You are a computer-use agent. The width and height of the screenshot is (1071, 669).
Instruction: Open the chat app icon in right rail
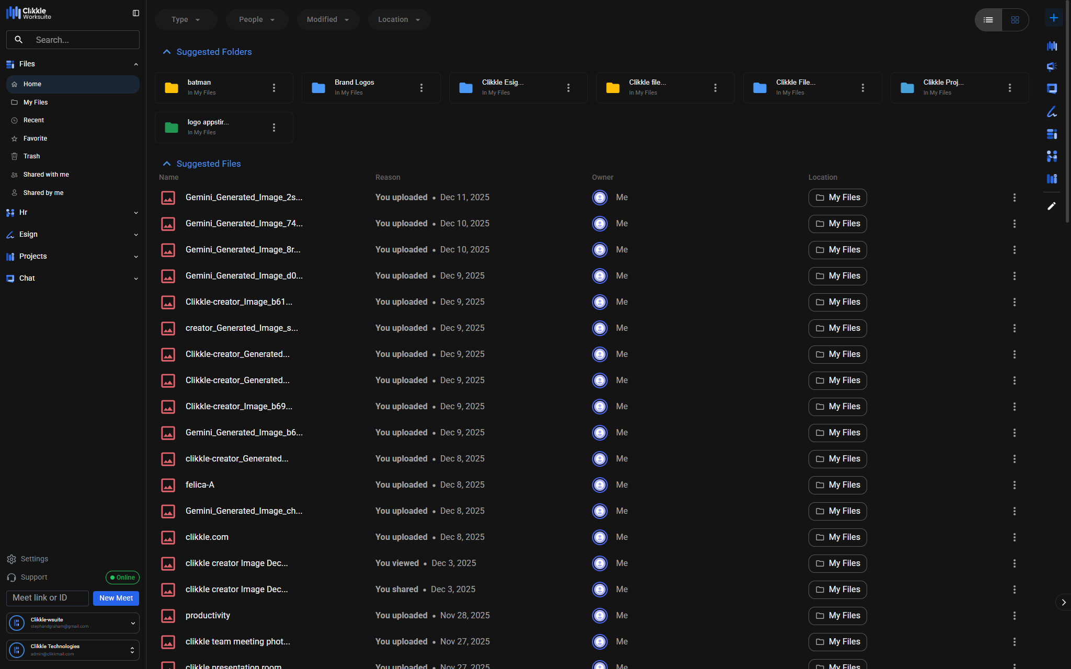tap(1052, 88)
